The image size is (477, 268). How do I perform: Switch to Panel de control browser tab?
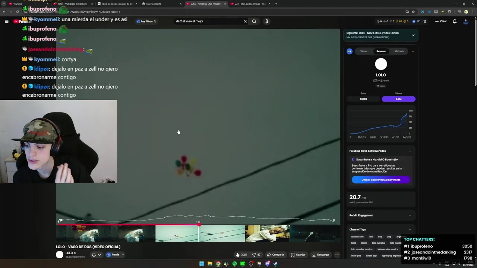pos(117,4)
